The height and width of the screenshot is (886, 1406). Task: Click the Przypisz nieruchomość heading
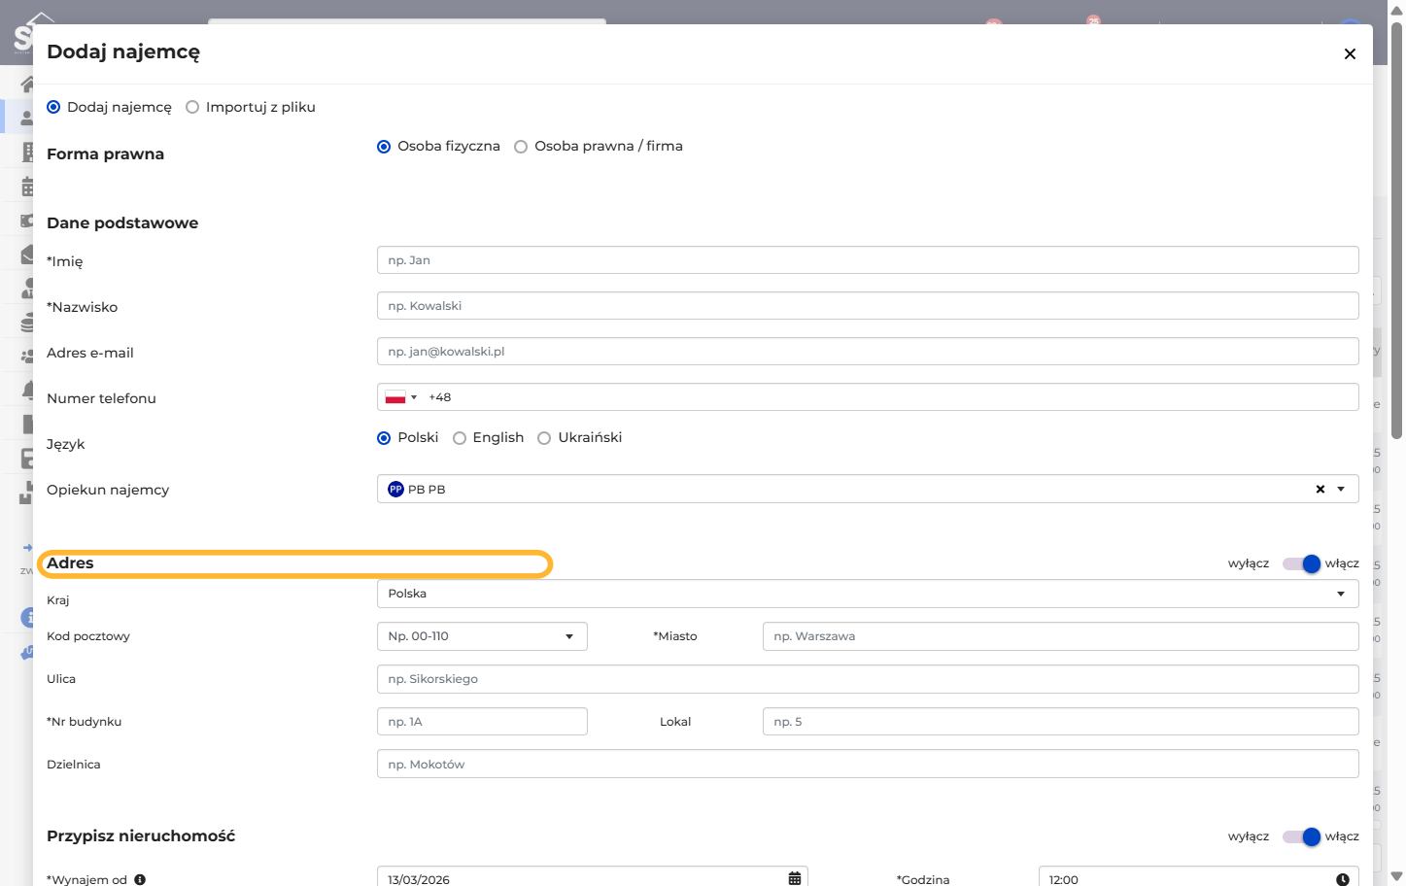141,835
